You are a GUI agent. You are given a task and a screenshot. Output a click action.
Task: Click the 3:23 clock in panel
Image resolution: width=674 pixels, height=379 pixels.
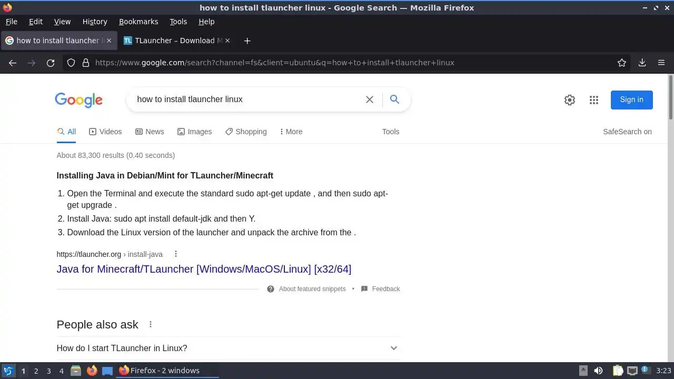(x=663, y=371)
